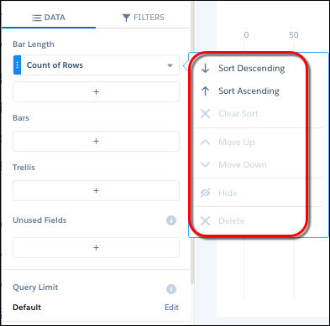Click the funnel icon on FILTERS tab

click(x=126, y=18)
